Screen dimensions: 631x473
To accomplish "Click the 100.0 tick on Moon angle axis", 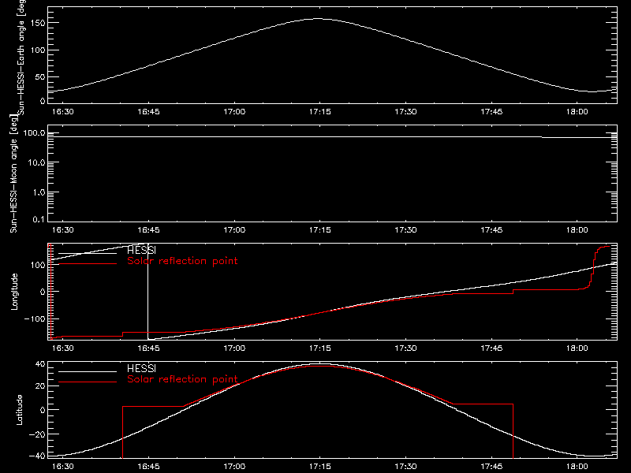I will 34,133.
